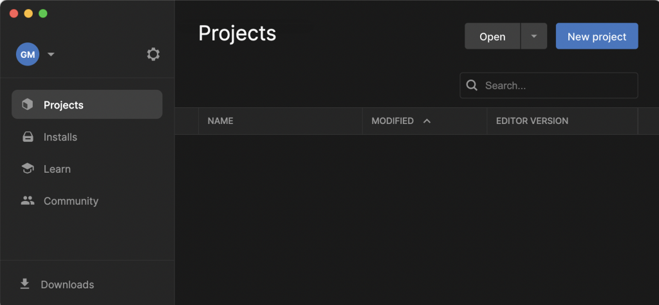659x305 pixels.
Task: Open the dropdown arrow beside Open
Action: pyautogui.click(x=534, y=37)
